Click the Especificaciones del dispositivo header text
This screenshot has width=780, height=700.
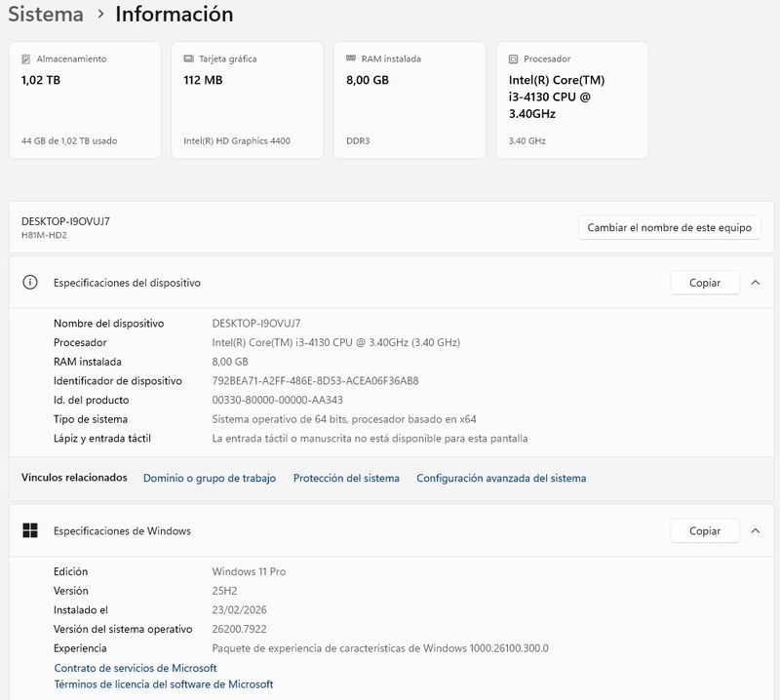127,283
